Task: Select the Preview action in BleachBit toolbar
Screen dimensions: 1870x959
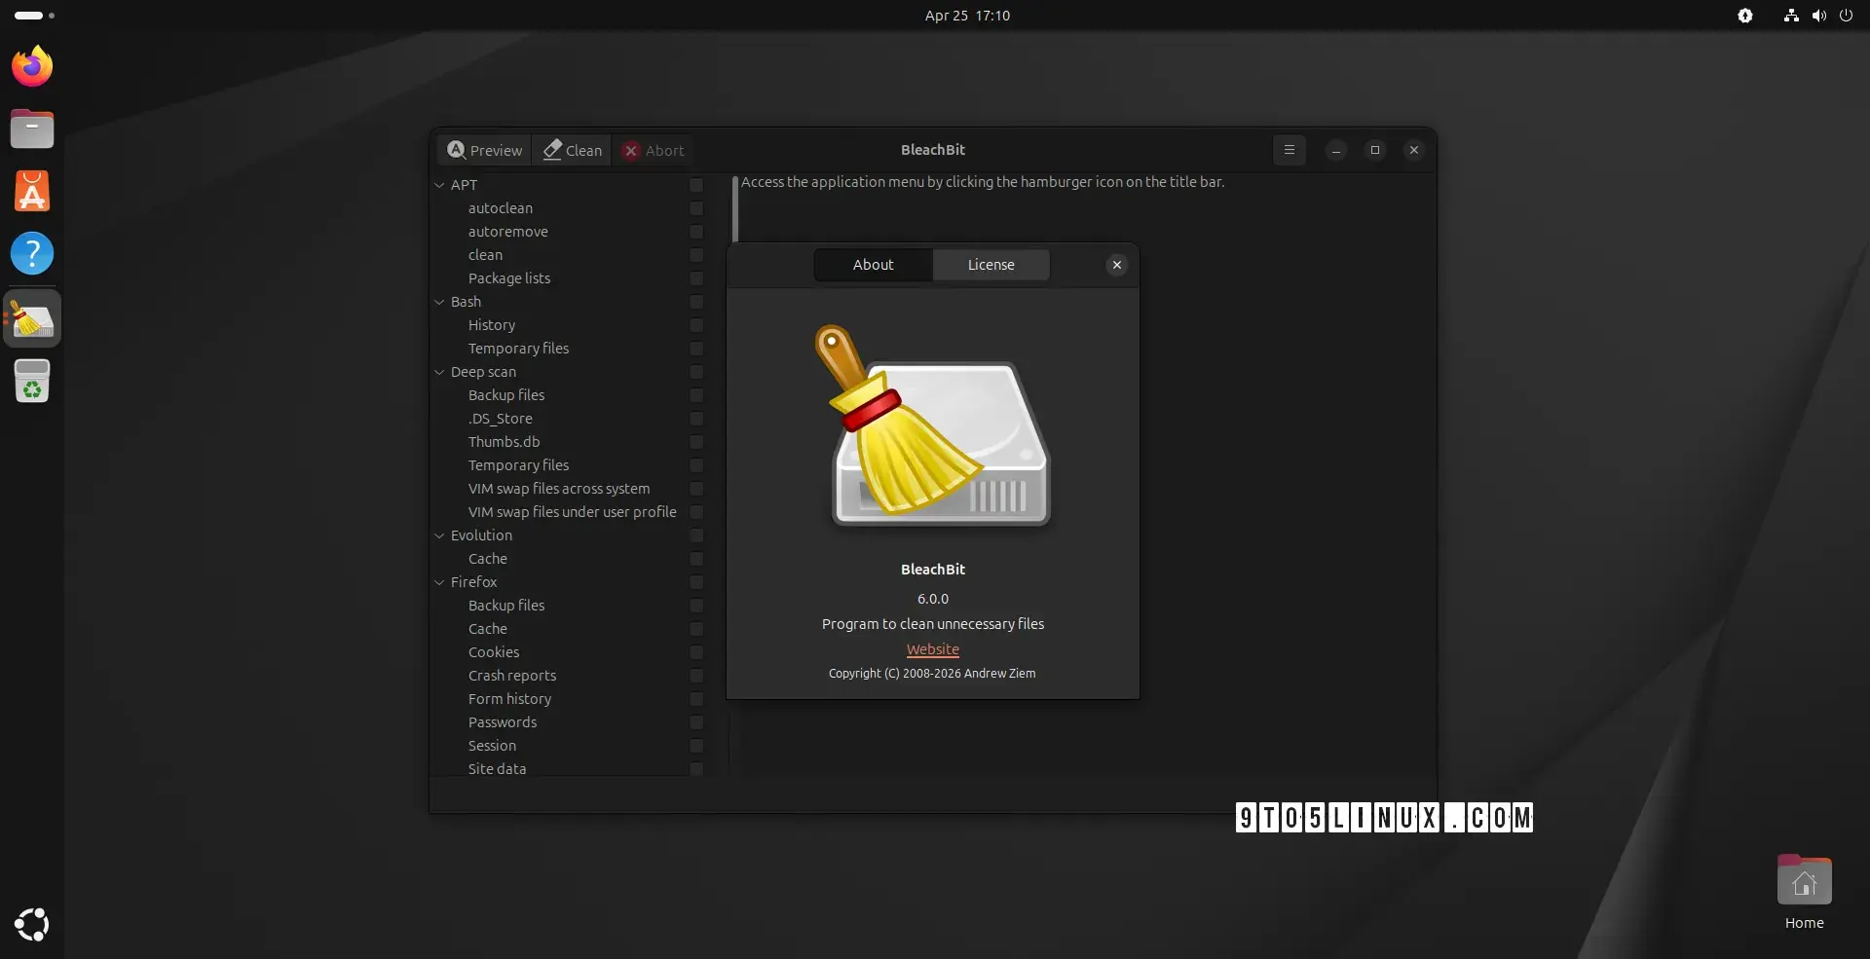Action: pos(484,150)
